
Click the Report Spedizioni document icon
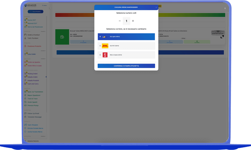[x=25, y=95]
